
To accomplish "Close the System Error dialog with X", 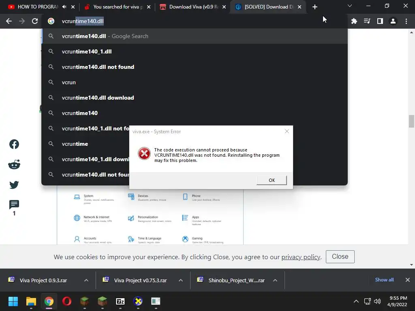I will tap(287, 131).
